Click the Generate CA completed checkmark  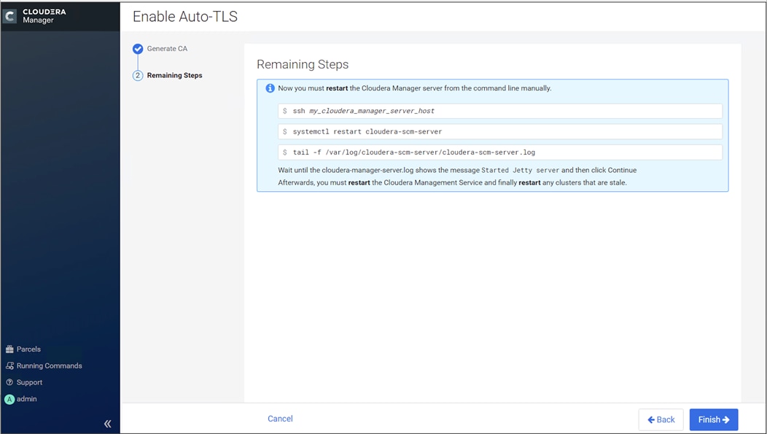[138, 49]
